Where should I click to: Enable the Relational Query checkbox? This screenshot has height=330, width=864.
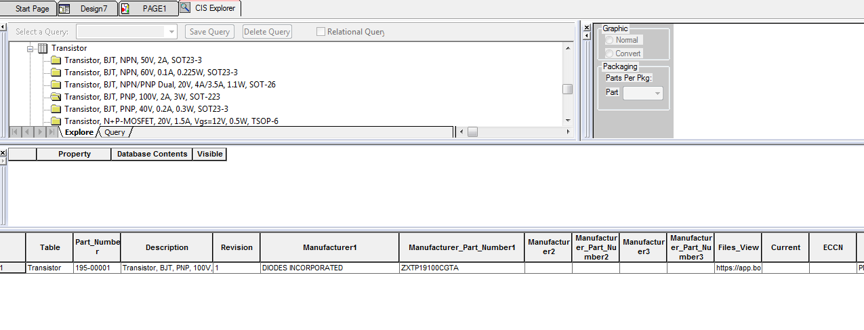[x=321, y=32]
